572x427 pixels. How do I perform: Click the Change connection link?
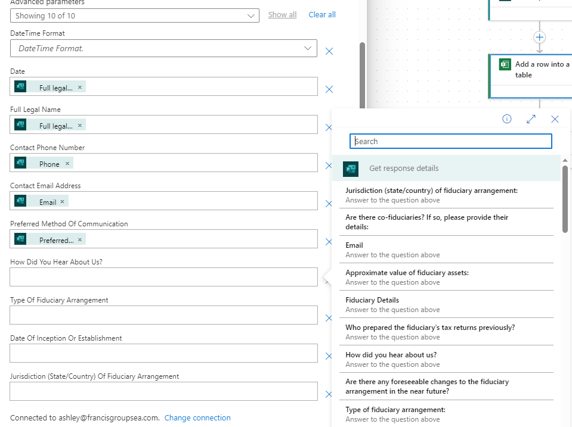(x=197, y=417)
